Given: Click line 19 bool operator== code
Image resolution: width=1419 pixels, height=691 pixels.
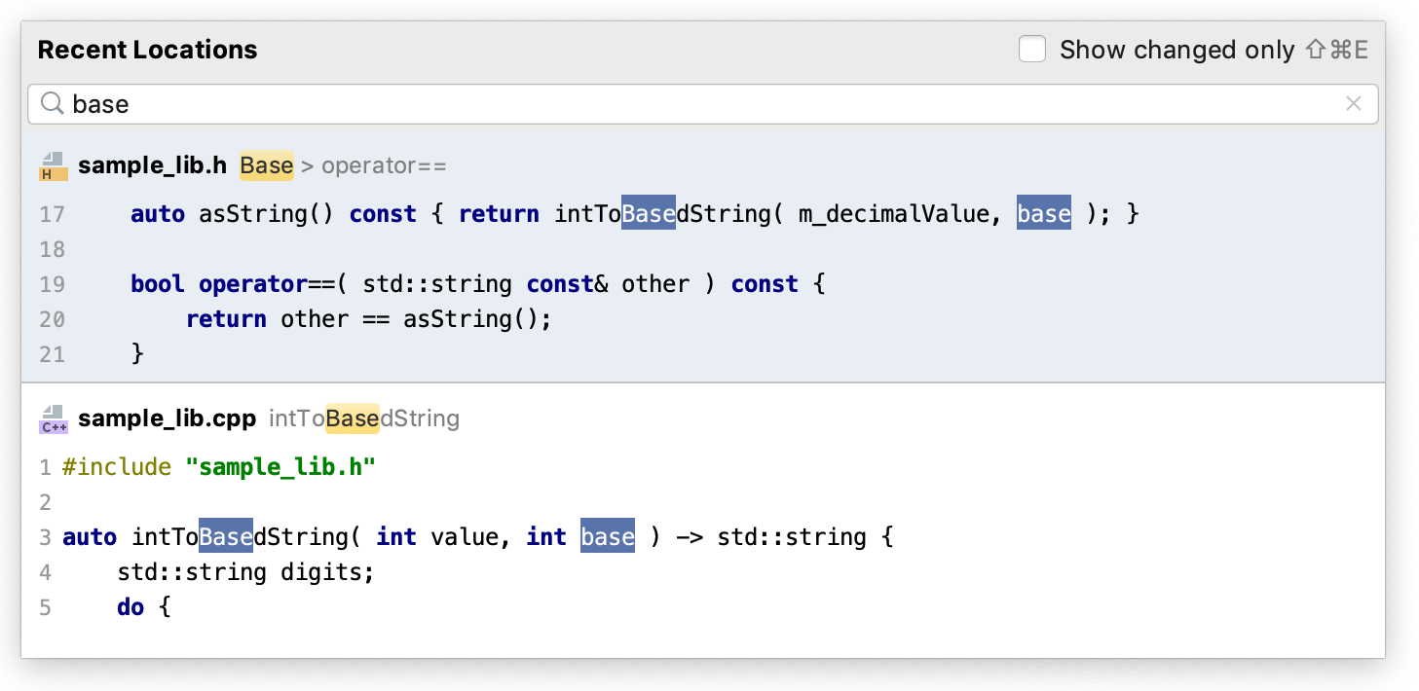Looking at the screenshot, I should tap(477, 284).
